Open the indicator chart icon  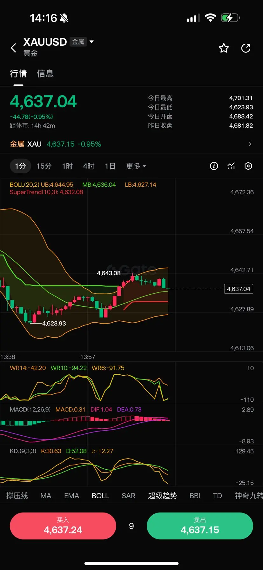point(231,166)
